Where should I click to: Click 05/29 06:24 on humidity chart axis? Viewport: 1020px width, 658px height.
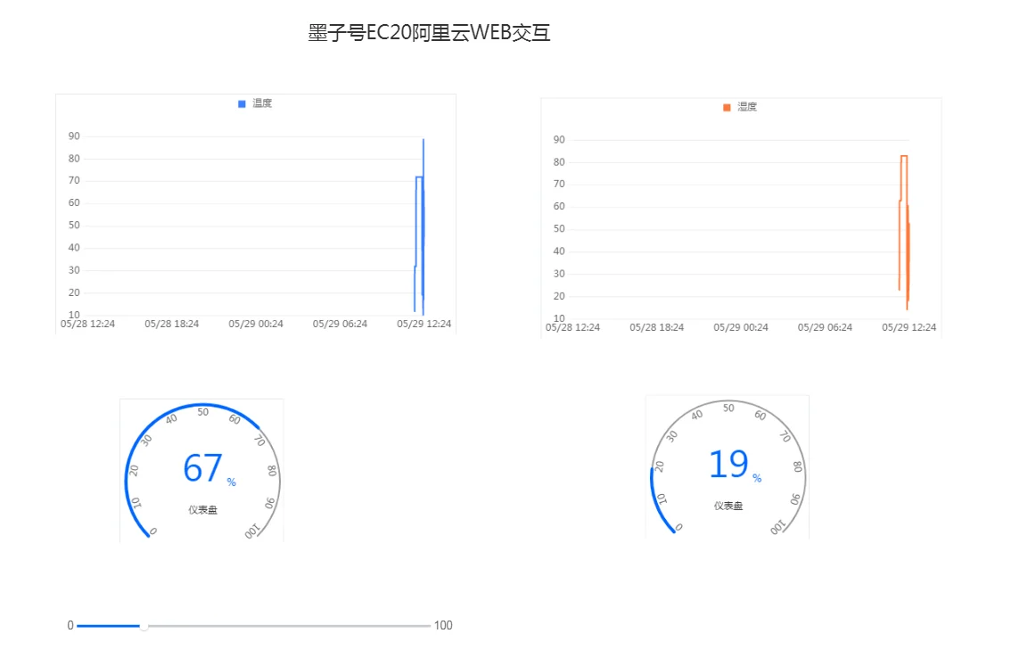[x=825, y=327]
